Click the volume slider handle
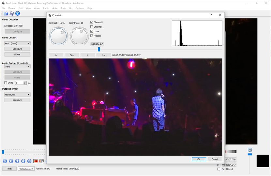The height and width of the screenshot is (176, 271). pyautogui.click(x=250, y=154)
